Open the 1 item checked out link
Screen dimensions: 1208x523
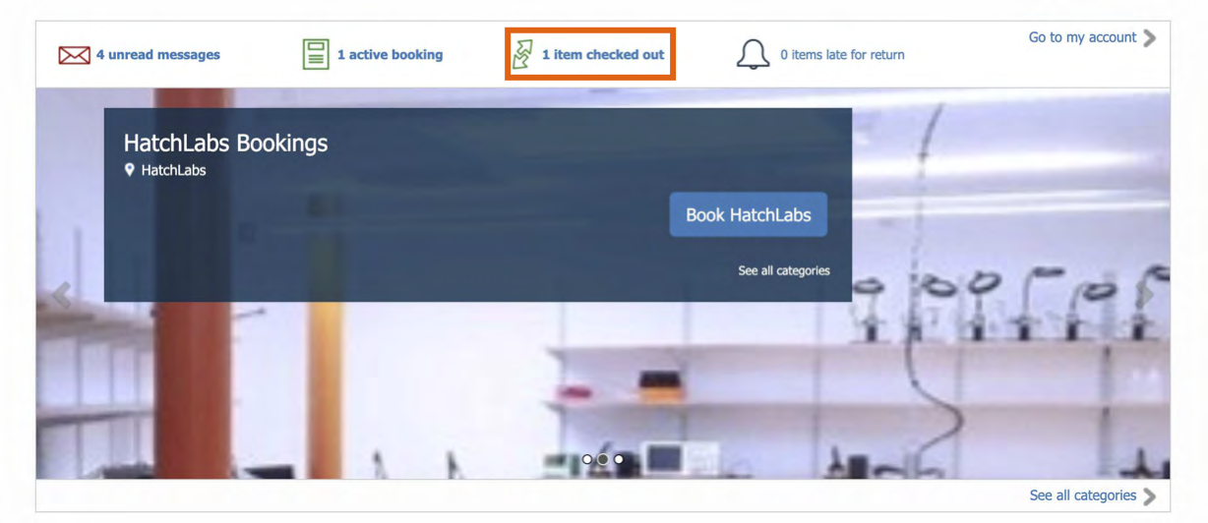(603, 55)
